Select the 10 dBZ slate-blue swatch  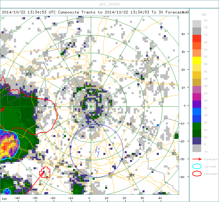[197, 141]
